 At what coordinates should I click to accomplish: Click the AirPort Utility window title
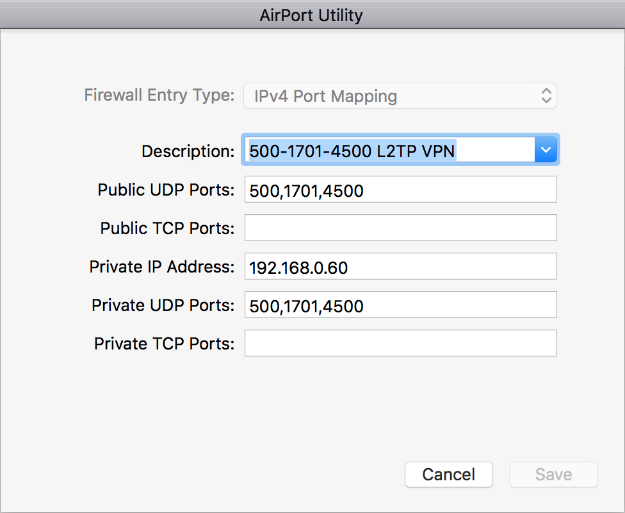pos(311,15)
